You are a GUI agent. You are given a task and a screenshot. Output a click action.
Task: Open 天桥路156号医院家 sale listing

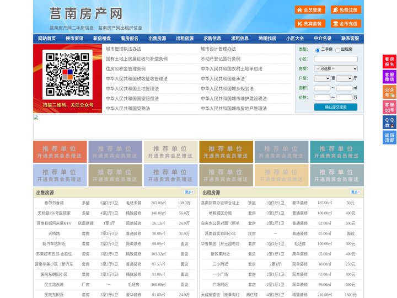[x=54, y=213]
